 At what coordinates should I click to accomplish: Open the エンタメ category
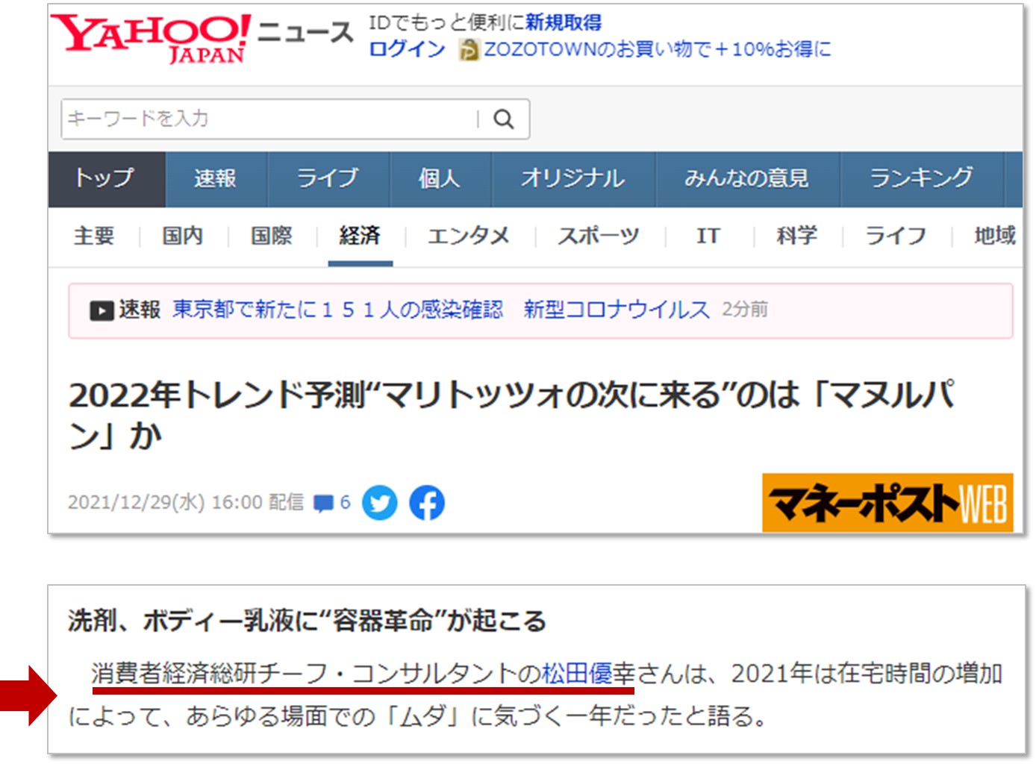(x=468, y=237)
